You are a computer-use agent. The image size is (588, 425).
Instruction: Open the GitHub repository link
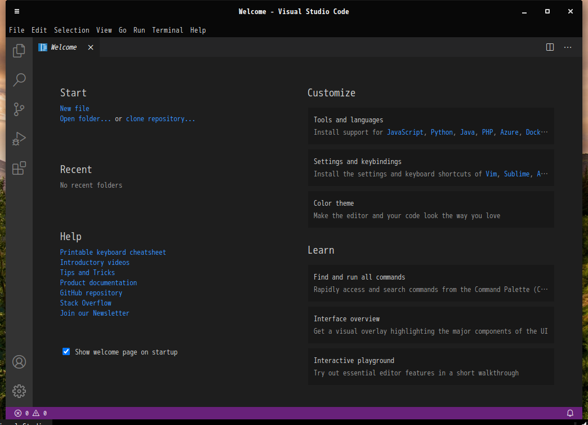click(x=91, y=293)
